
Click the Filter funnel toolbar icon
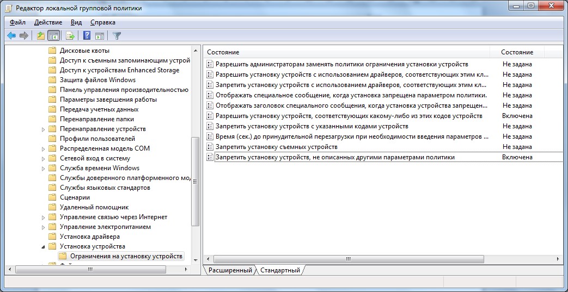[x=117, y=36]
